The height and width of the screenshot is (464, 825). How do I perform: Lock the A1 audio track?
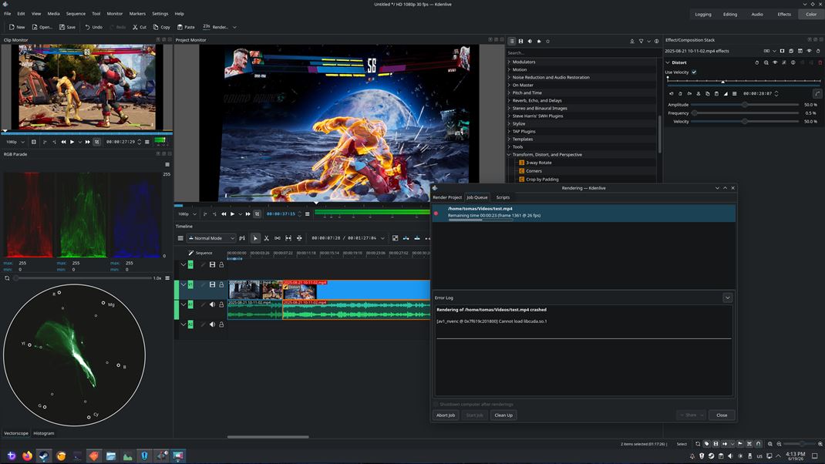[x=221, y=304]
